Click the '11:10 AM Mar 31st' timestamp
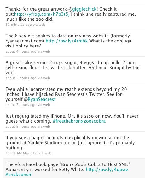This screenshot has width=145, height=178. [22, 153]
